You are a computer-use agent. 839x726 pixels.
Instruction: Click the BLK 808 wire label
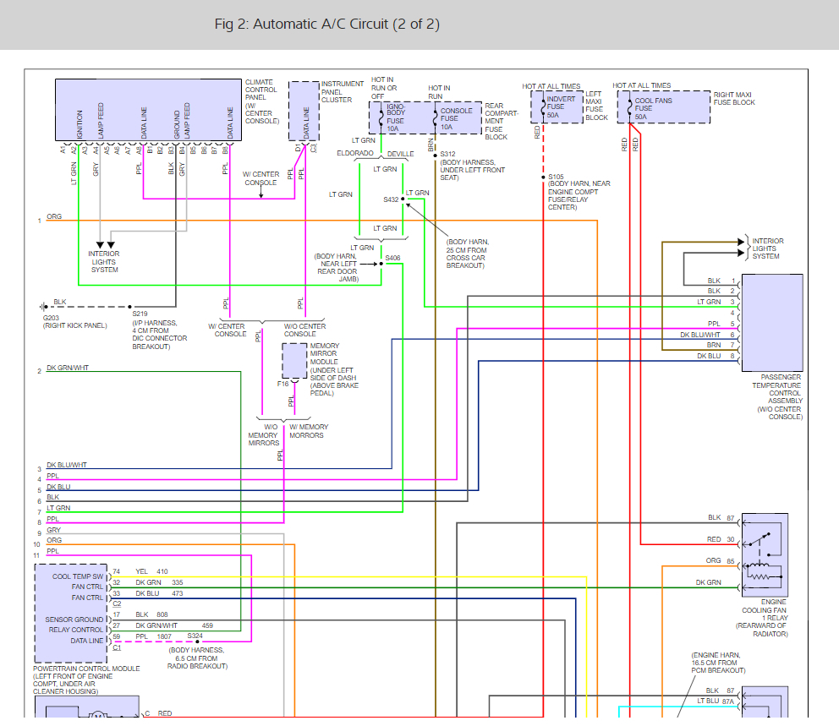(151, 614)
